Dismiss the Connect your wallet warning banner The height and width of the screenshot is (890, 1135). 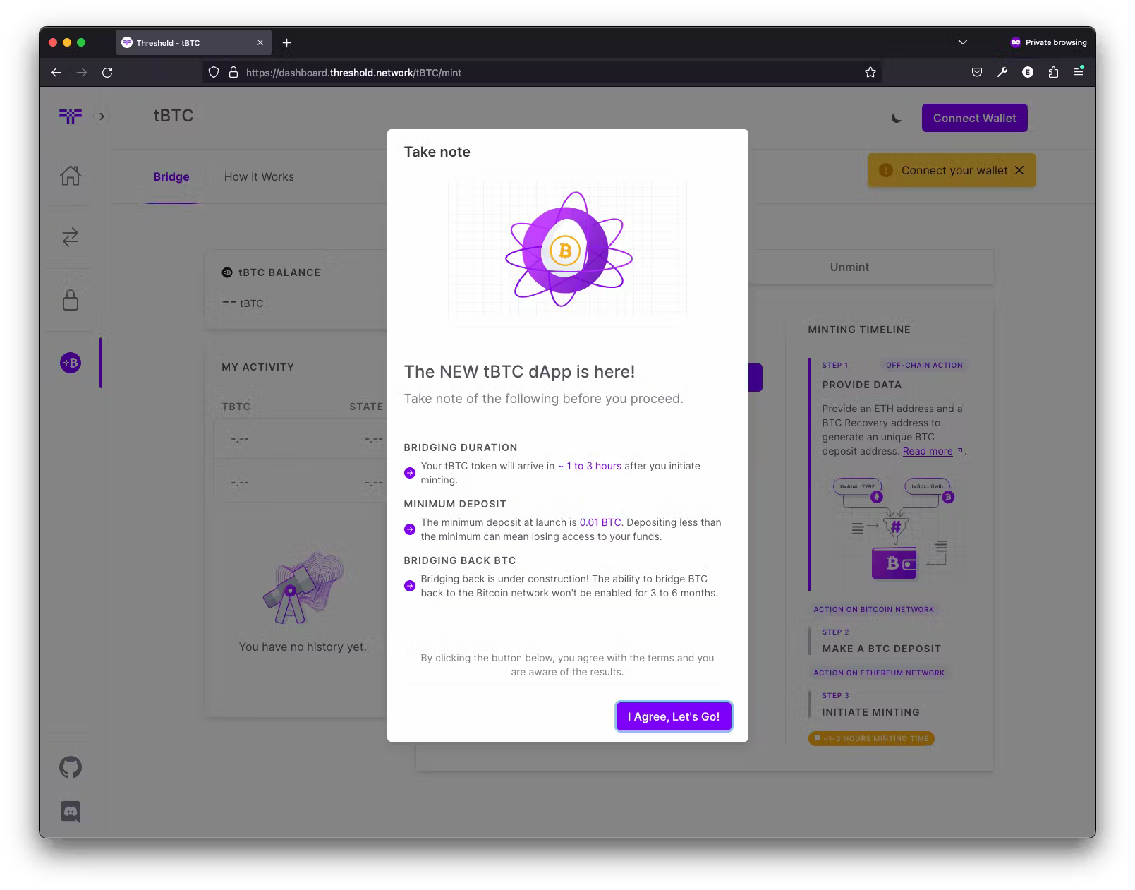point(1019,170)
